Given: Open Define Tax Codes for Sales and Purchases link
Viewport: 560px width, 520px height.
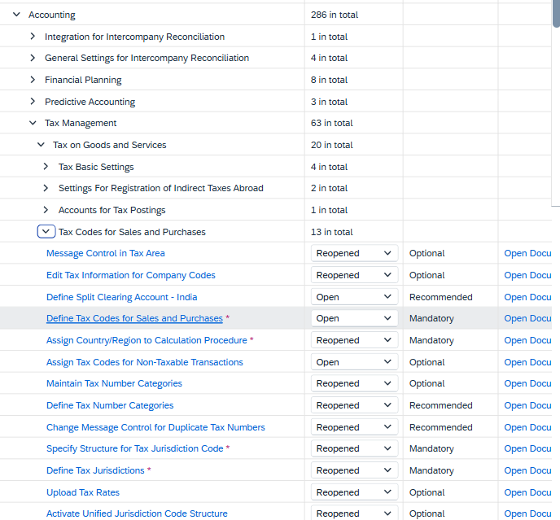Looking at the screenshot, I should point(134,318).
